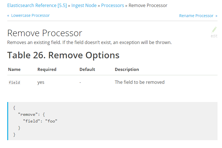
Task: Click the pencil edit icon
Action: coord(214,30)
